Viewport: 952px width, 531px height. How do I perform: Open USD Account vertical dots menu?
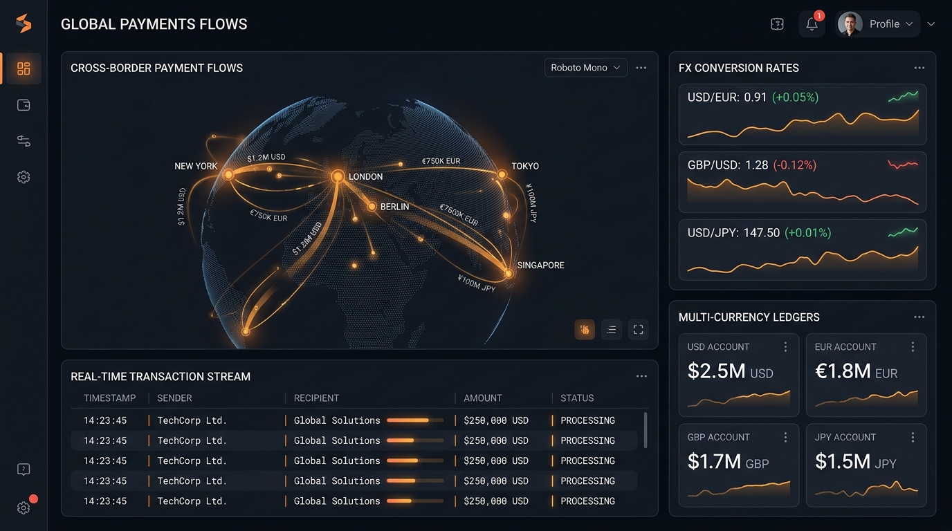click(x=785, y=347)
